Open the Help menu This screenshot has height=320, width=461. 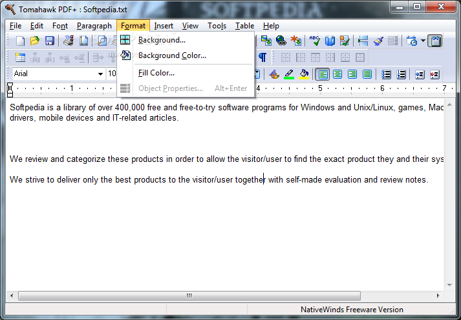271,26
